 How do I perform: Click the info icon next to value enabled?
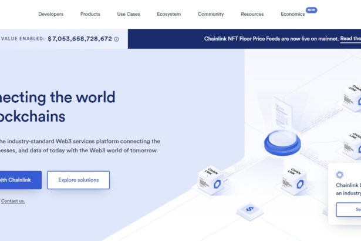(116, 39)
